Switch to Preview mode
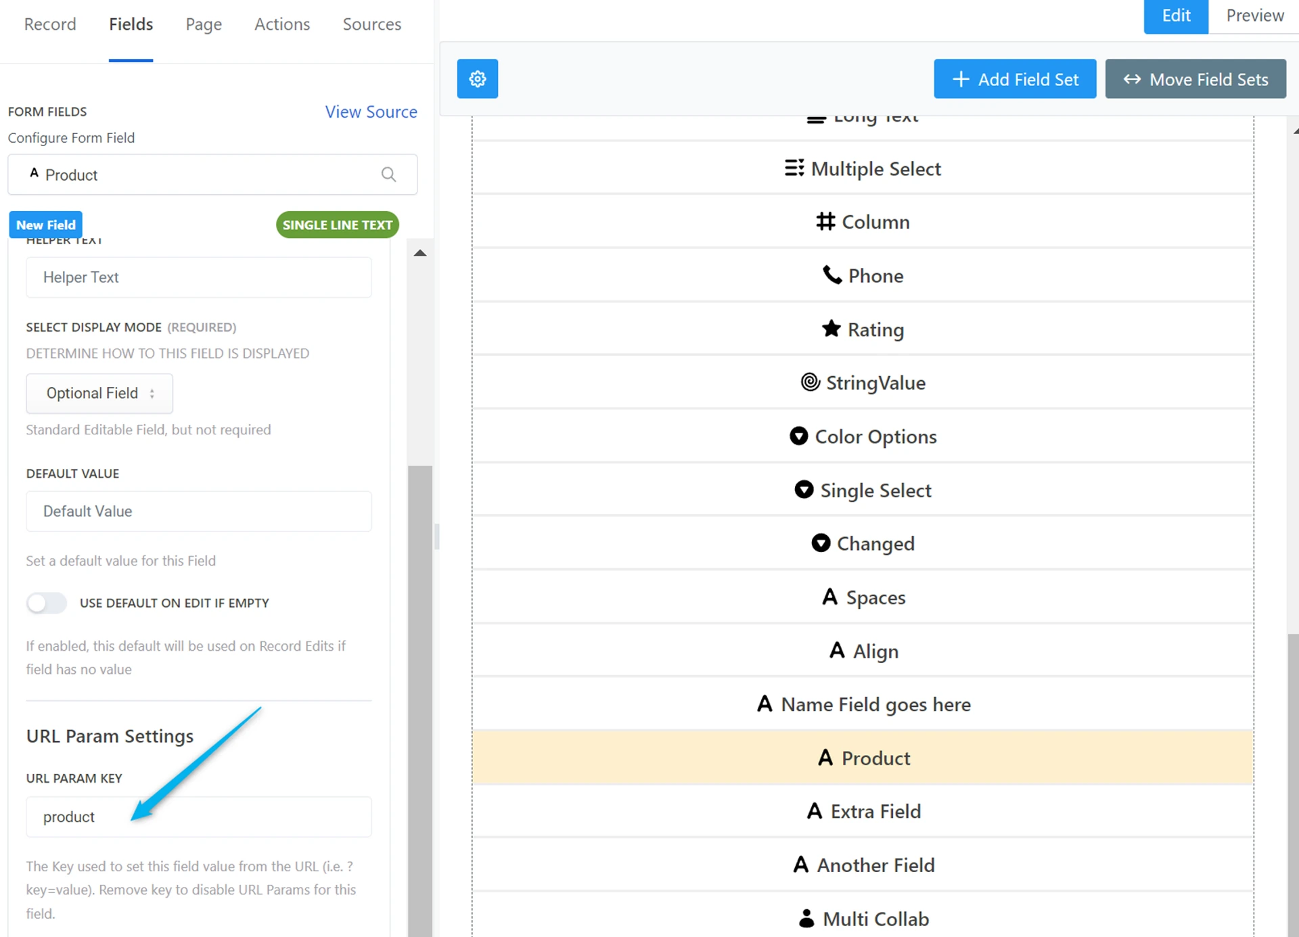The height and width of the screenshot is (937, 1299). pyautogui.click(x=1254, y=16)
